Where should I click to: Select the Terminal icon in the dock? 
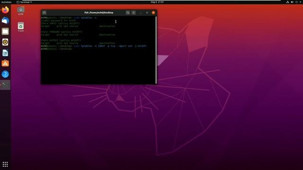(x=5, y=85)
